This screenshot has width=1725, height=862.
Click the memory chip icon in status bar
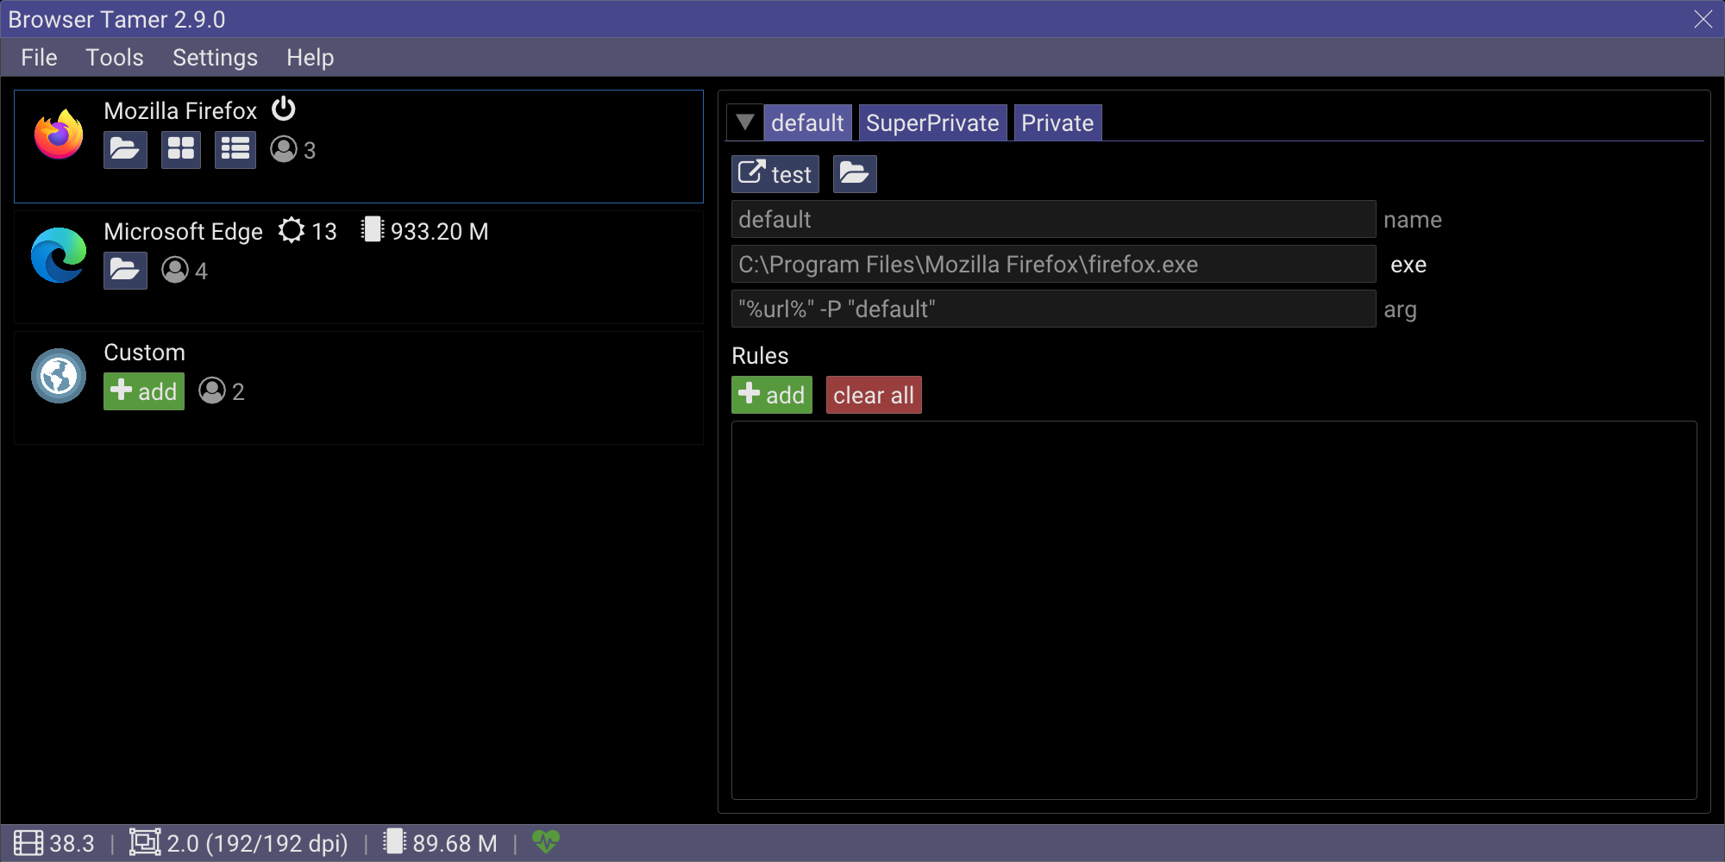pyautogui.click(x=394, y=841)
